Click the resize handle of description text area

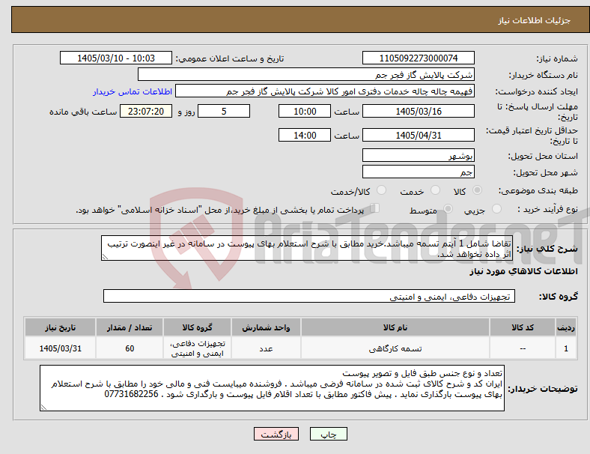pos(105,257)
